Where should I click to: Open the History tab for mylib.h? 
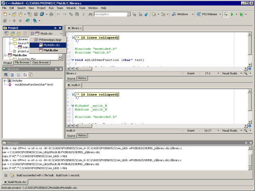click(x=82, y=135)
